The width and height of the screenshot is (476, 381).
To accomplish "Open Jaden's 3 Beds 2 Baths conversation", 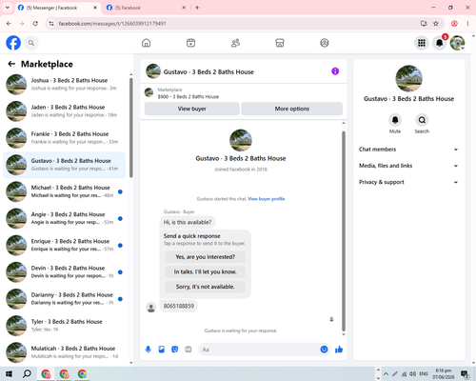I will (64, 111).
